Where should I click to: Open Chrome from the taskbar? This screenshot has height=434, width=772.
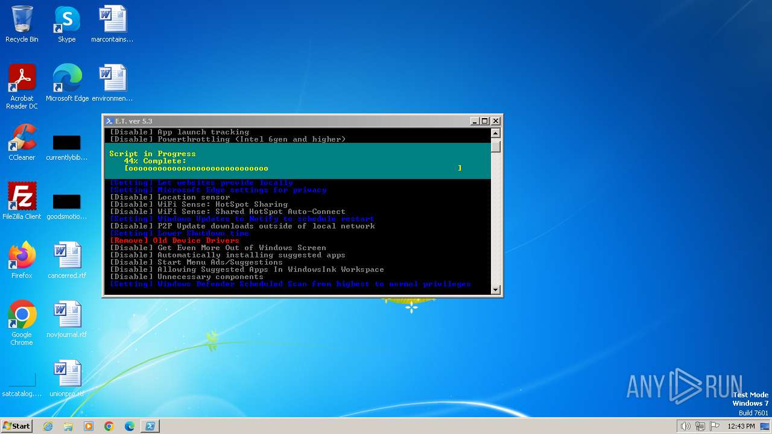109,426
